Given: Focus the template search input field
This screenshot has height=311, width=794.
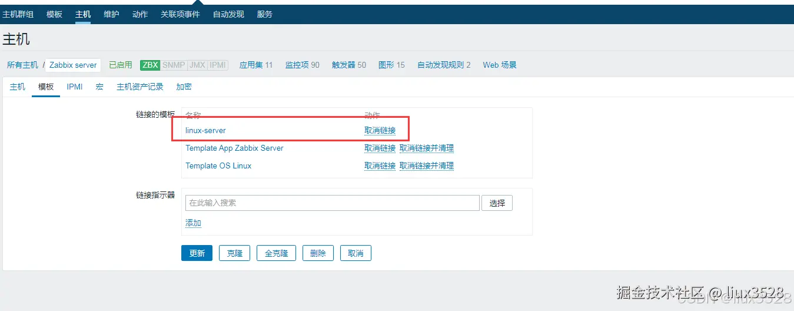Looking at the screenshot, I should click(333, 203).
